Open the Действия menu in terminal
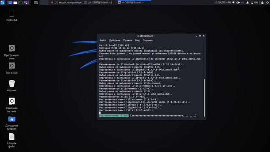The width and height of the screenshot is (270, 152). tap(114, 41)
